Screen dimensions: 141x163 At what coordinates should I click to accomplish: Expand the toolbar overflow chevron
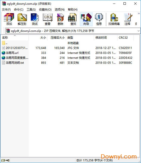[139, 14]
